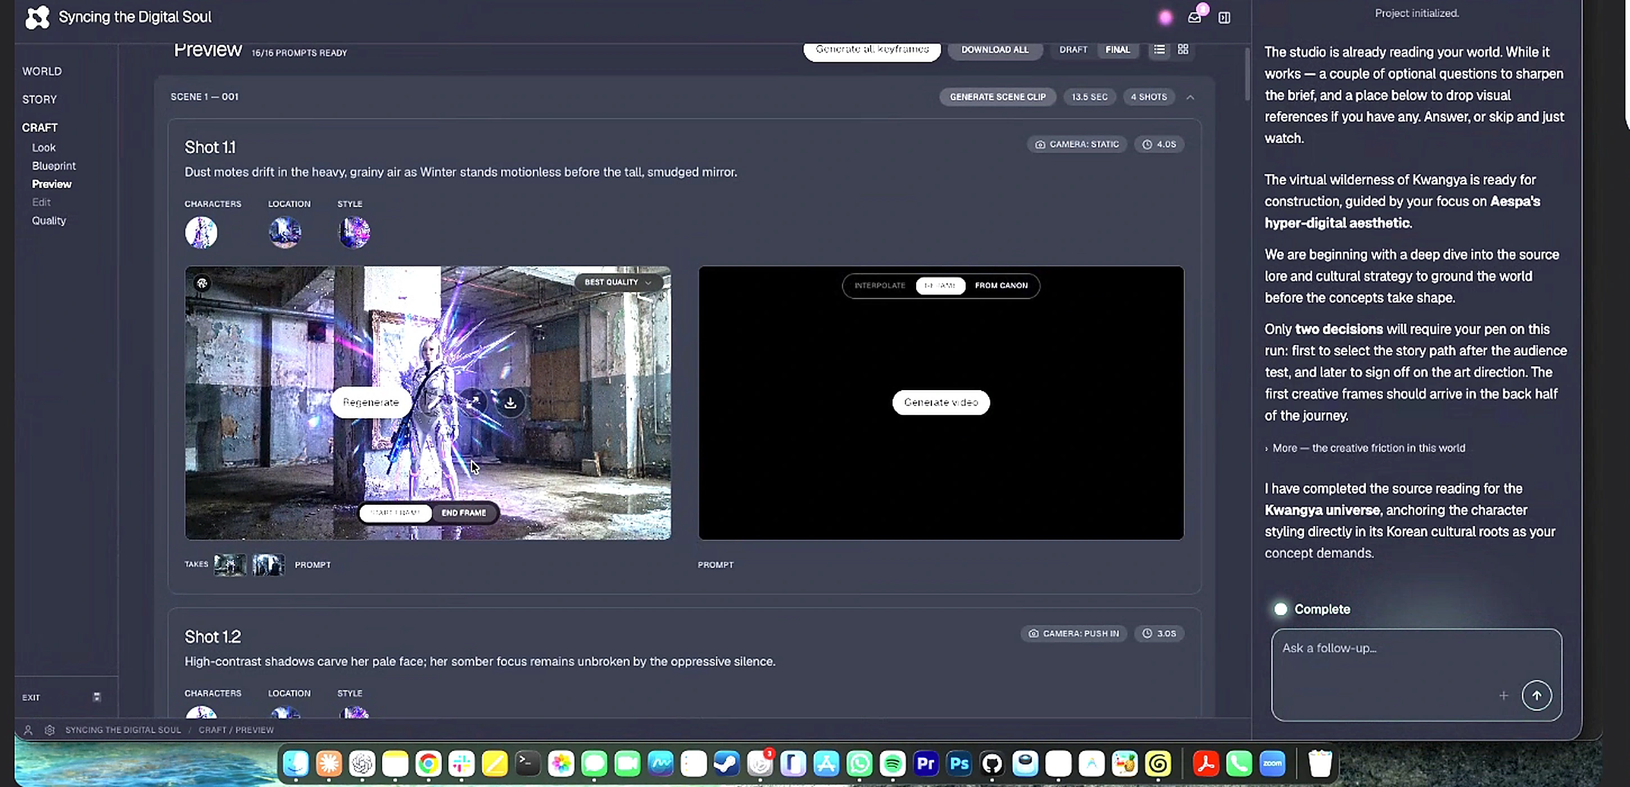Choose 1ST FRAME video mode
This screenshot has width=1630, height=787.
pyautogui.click(x=940, y=286)
